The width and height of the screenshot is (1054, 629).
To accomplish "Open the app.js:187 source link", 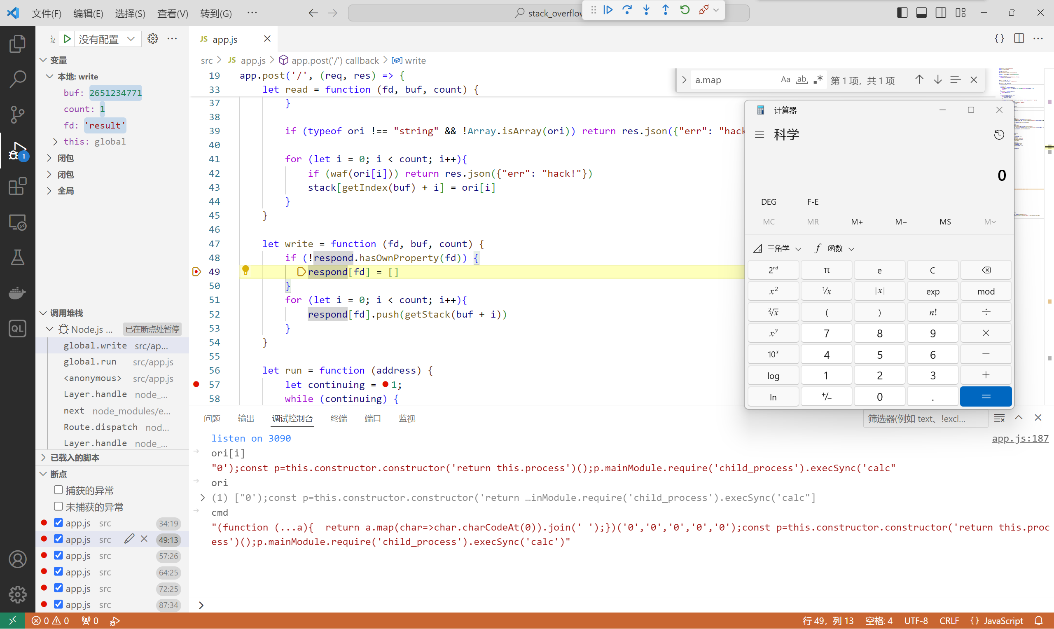I will pos(1020,438).
